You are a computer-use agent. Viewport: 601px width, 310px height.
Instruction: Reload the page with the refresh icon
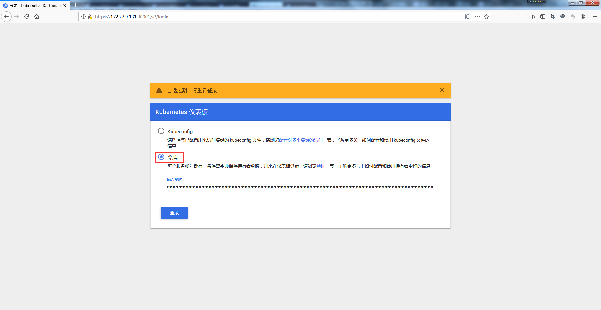pyautogui.click(x=27, y=17)
